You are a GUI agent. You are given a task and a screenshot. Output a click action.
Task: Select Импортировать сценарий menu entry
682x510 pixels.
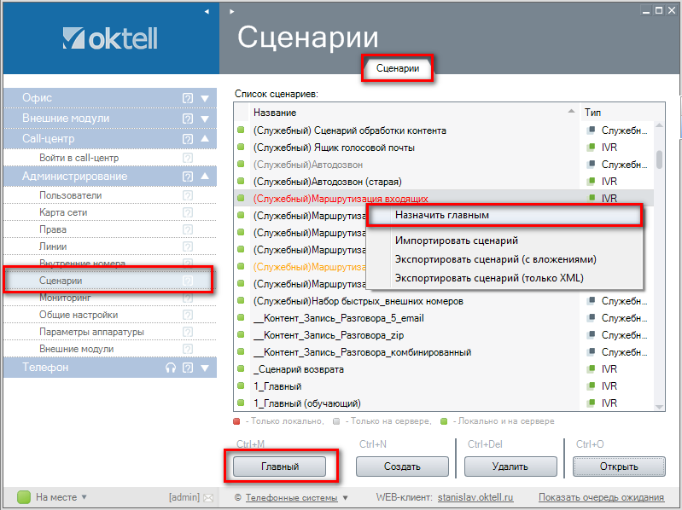pyautogui.click(x=456, y=241)
